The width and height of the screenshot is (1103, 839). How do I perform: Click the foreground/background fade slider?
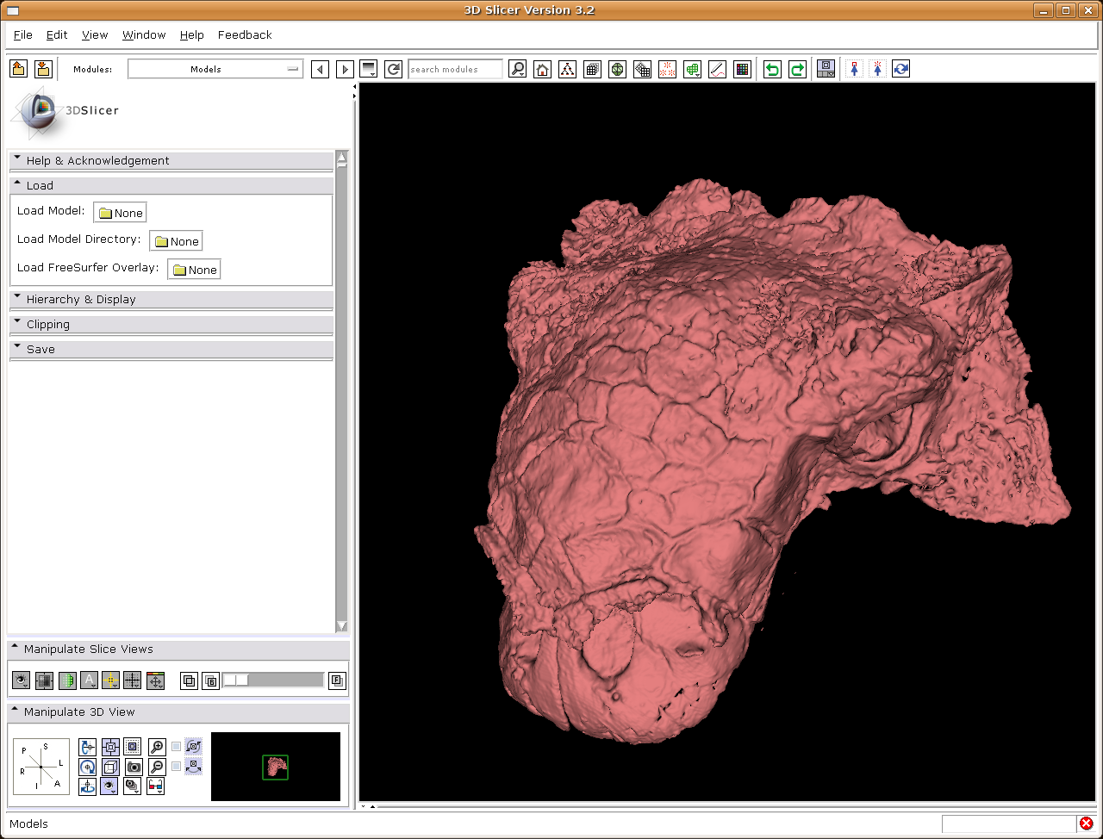(x=272, y=681)
